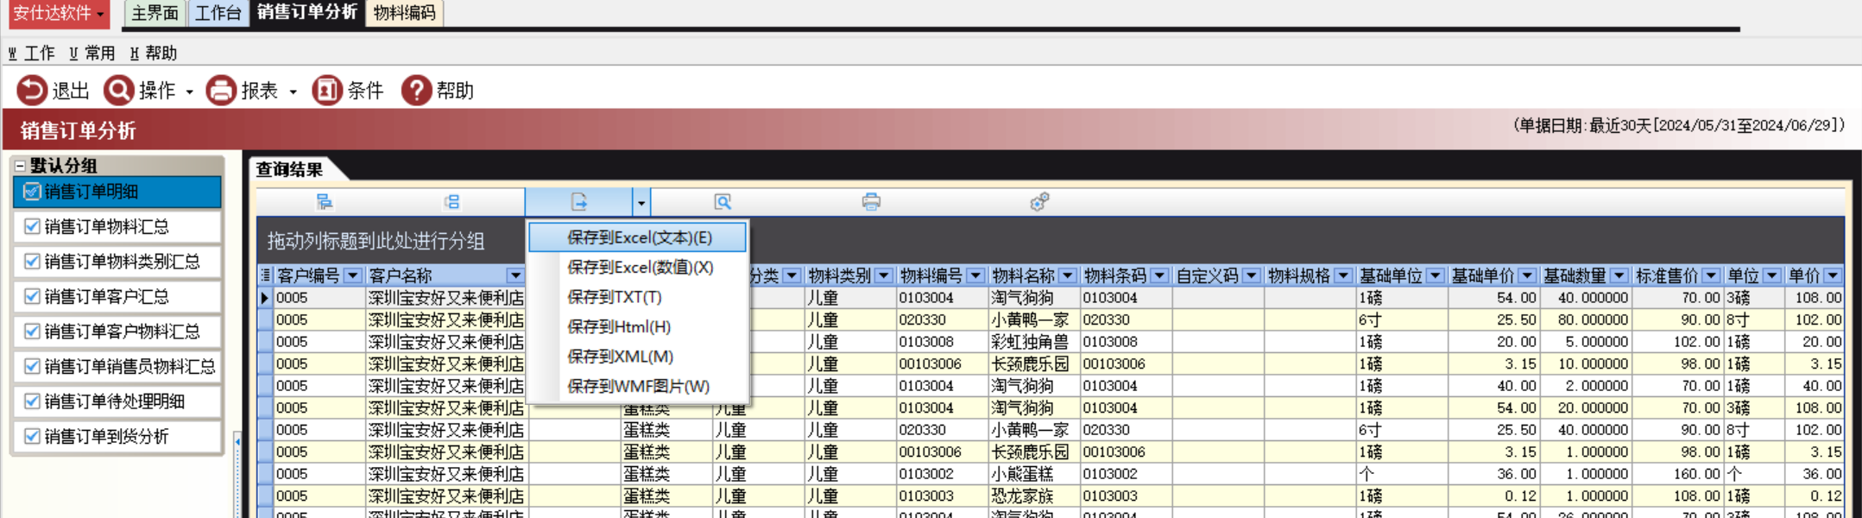1862x518 pixels.
Task: Toggle 销售订单客户物料汇总 checkbox
Action: pos(32,332)
